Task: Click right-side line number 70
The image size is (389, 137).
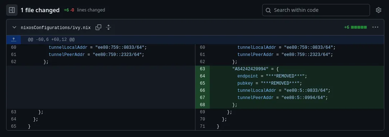Action: coord(203,119)
